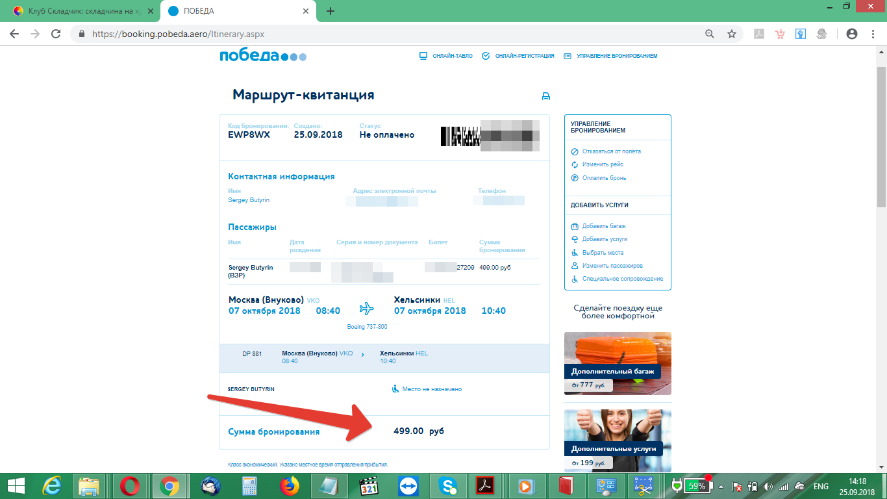The width and height of the screenshot is (887, 499).
Task: Click the flight number DP 881
Action: click(252, 354)
